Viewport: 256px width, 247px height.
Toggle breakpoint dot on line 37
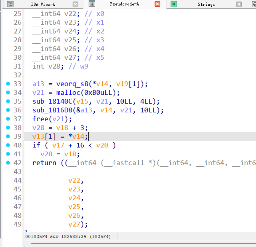(x=8, y=119)
